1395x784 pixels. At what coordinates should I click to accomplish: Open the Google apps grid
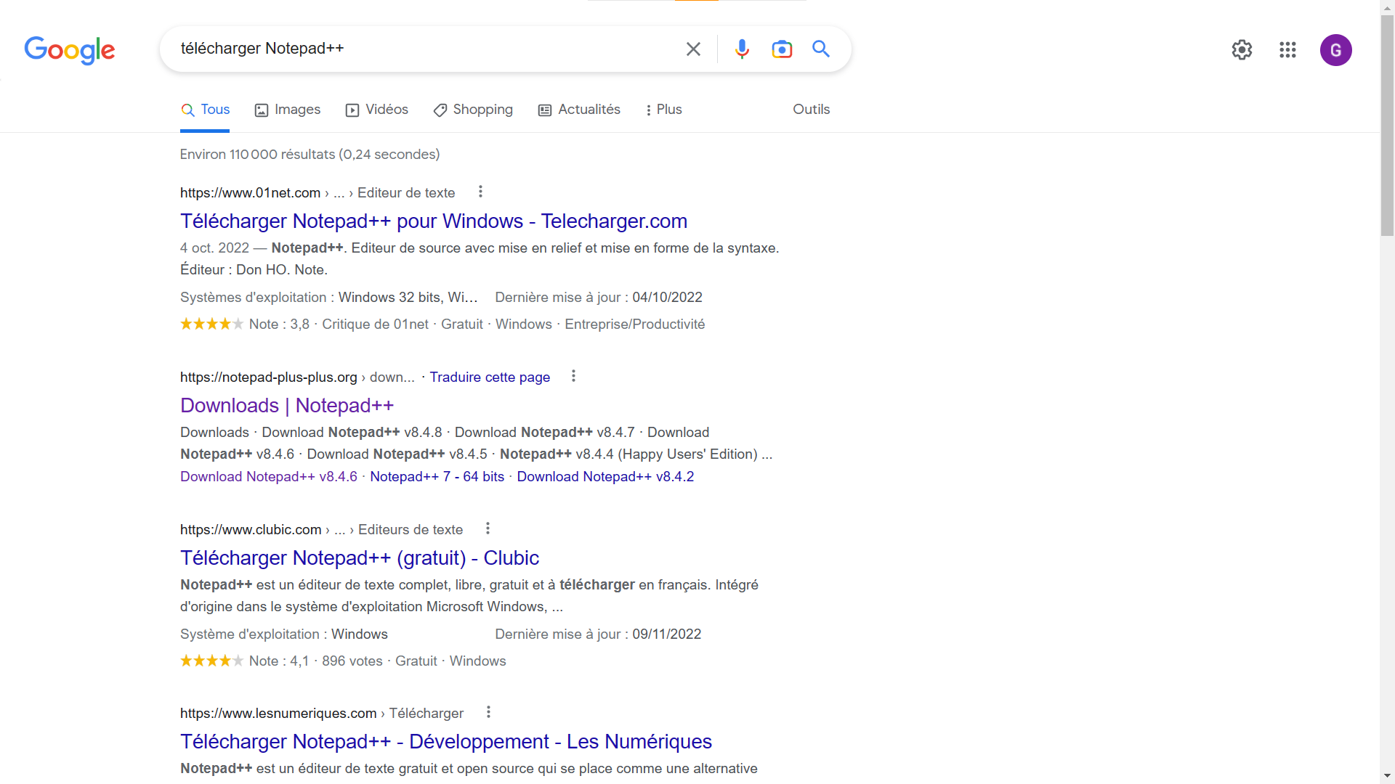point(1287,50)
